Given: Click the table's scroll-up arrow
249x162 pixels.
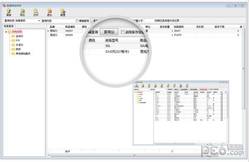Looking at the screenshot, I should tap(244, 26).
